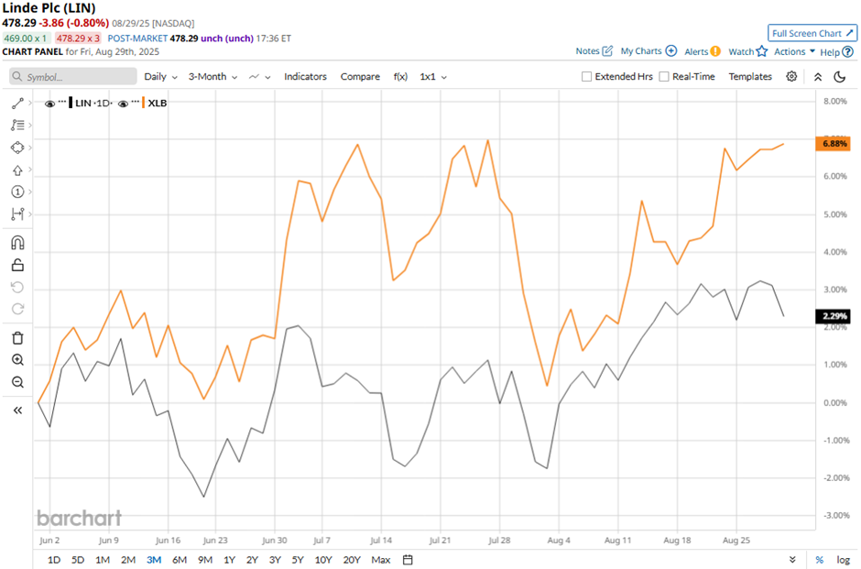Enable Real-Time checkbox
Screen dimensions: 861x569
664,76
